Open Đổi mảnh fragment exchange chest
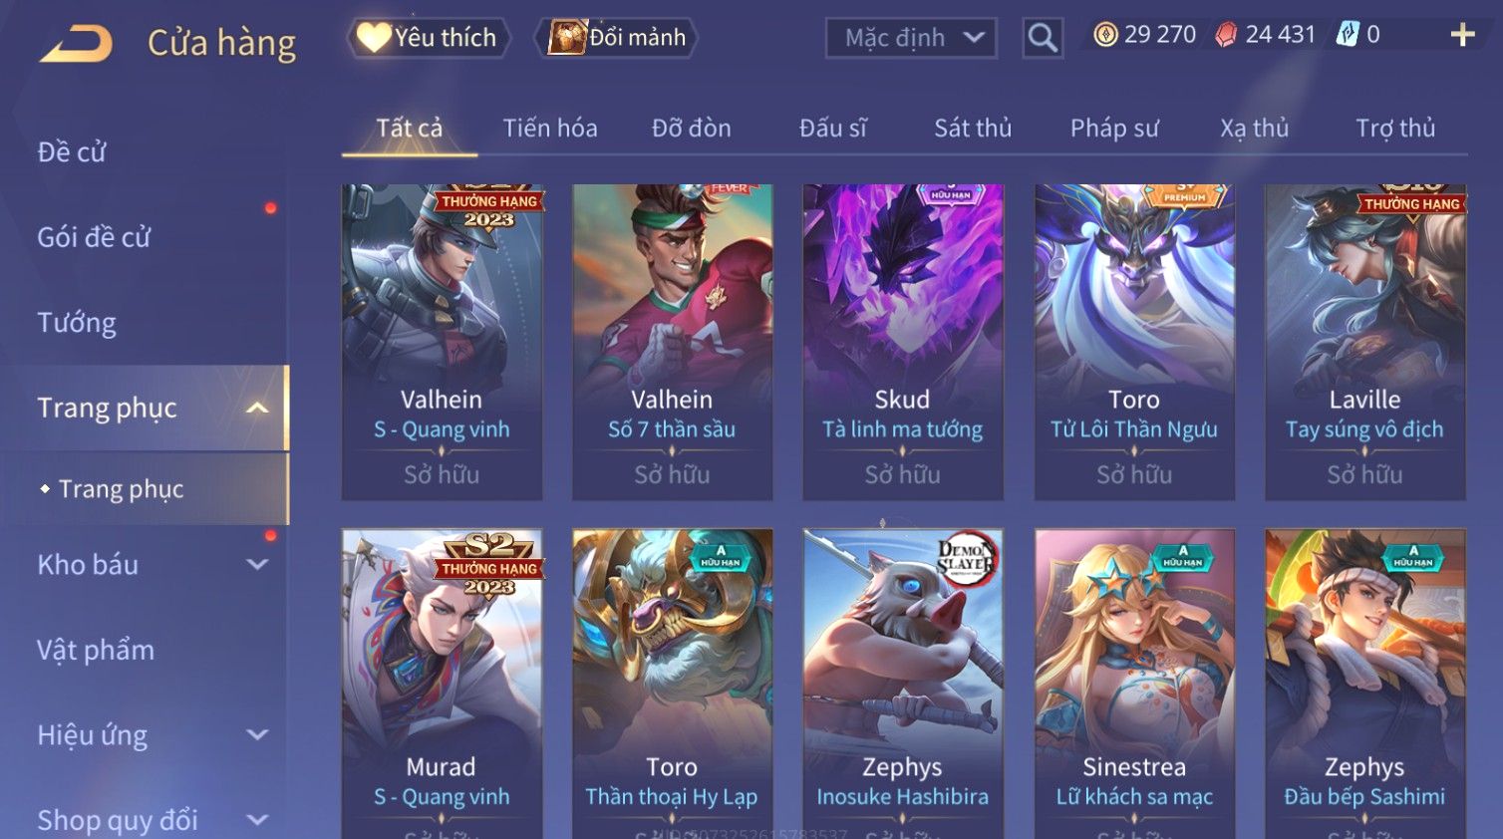1503x839 pixels. tap(617, 38)
